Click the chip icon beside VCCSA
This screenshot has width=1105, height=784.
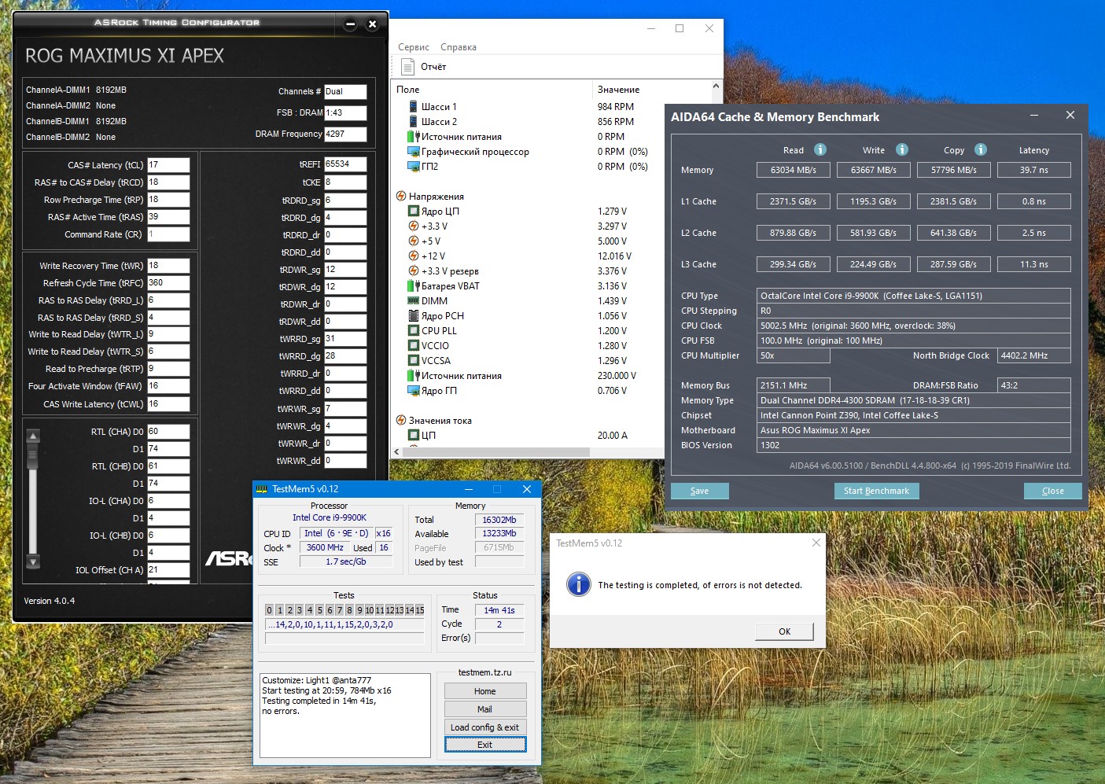(413, 360)
